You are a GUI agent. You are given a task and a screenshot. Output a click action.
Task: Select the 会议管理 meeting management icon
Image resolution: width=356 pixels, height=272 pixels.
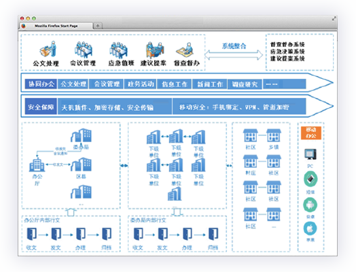(x=84, y=50)
